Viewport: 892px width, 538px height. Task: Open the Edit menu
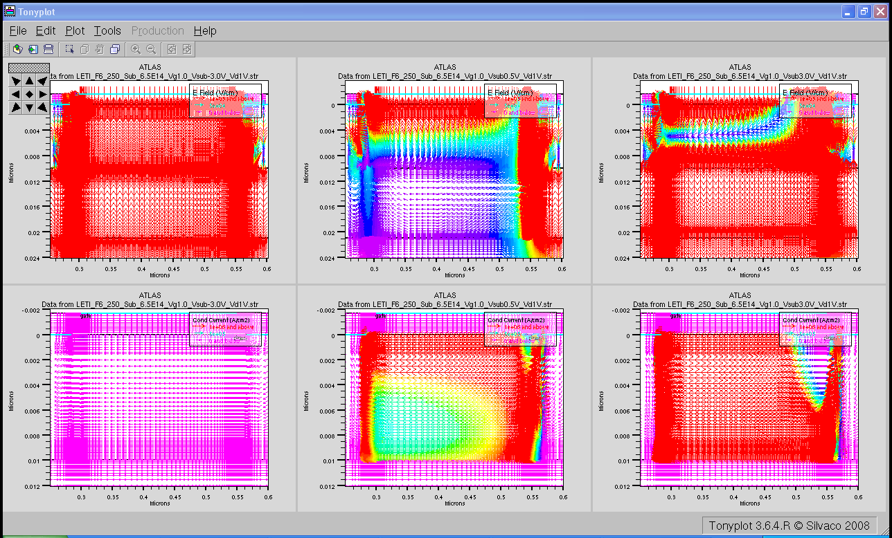tap(46, 30)
